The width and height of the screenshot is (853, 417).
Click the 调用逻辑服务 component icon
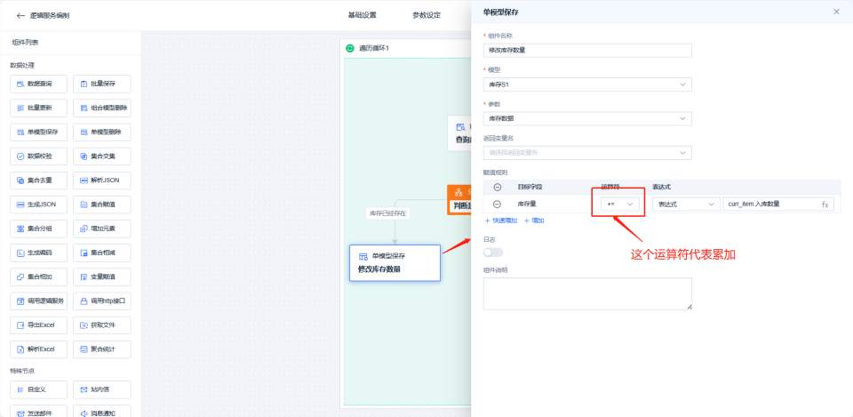pyautogui.click(x=20, y=301)
